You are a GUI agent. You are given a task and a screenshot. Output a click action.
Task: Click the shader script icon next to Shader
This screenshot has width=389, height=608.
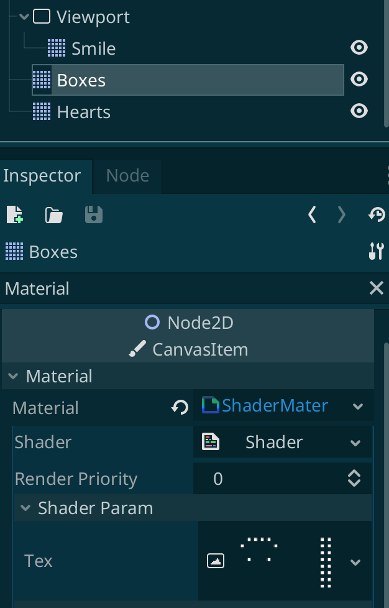[x=211, y=442]
